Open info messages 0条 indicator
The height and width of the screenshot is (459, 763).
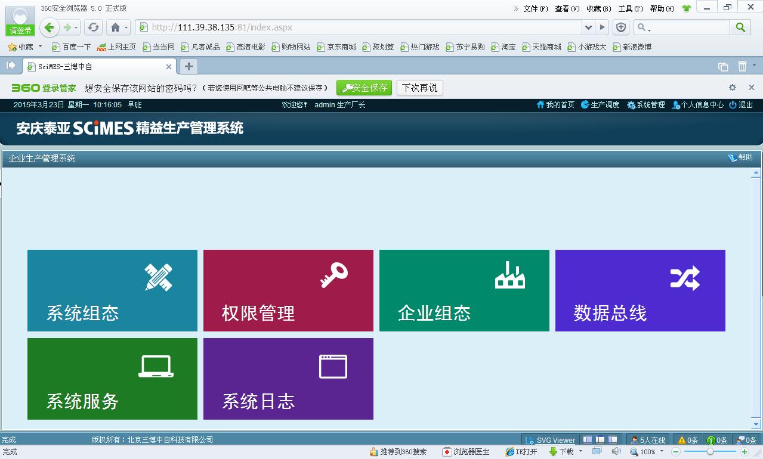717,440
